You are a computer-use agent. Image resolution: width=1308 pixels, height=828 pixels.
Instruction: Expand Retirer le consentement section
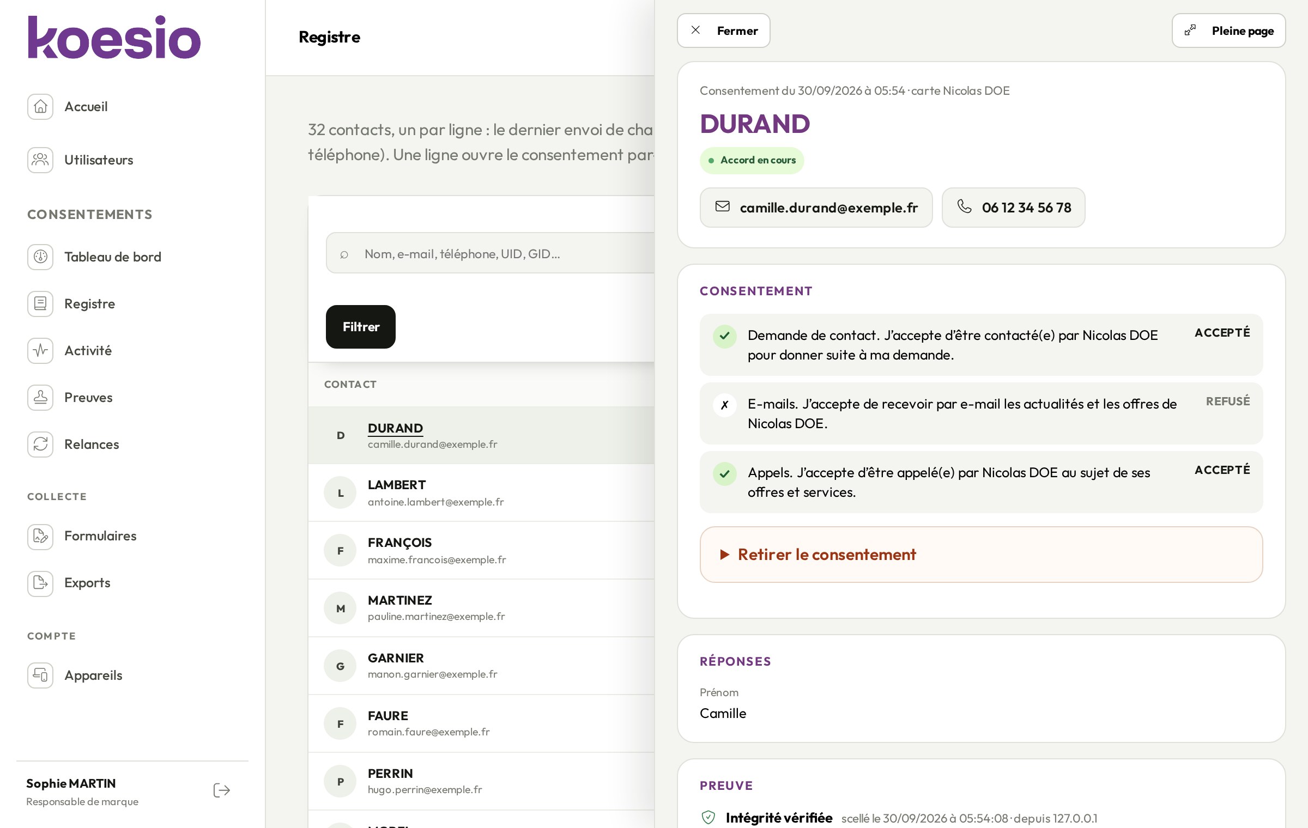pos(981,555)
